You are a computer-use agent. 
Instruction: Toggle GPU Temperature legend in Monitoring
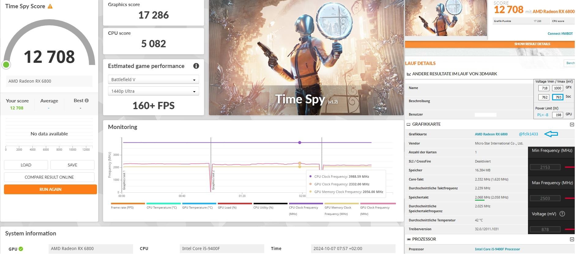[x=199, y=206]
